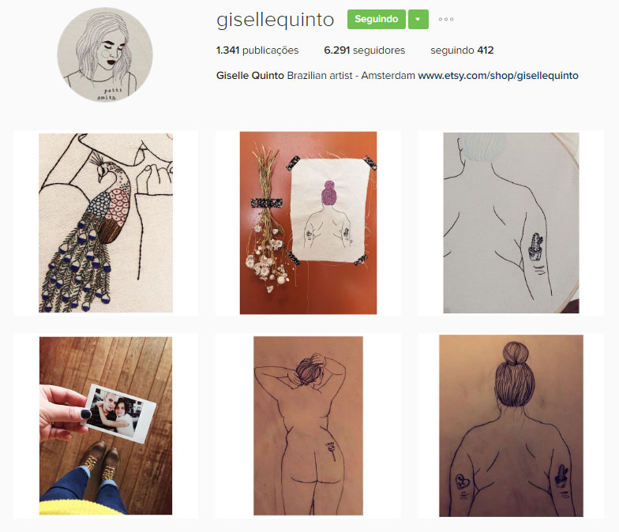
Task: Open the peacock embroidery post
Action: click(106, 223)
